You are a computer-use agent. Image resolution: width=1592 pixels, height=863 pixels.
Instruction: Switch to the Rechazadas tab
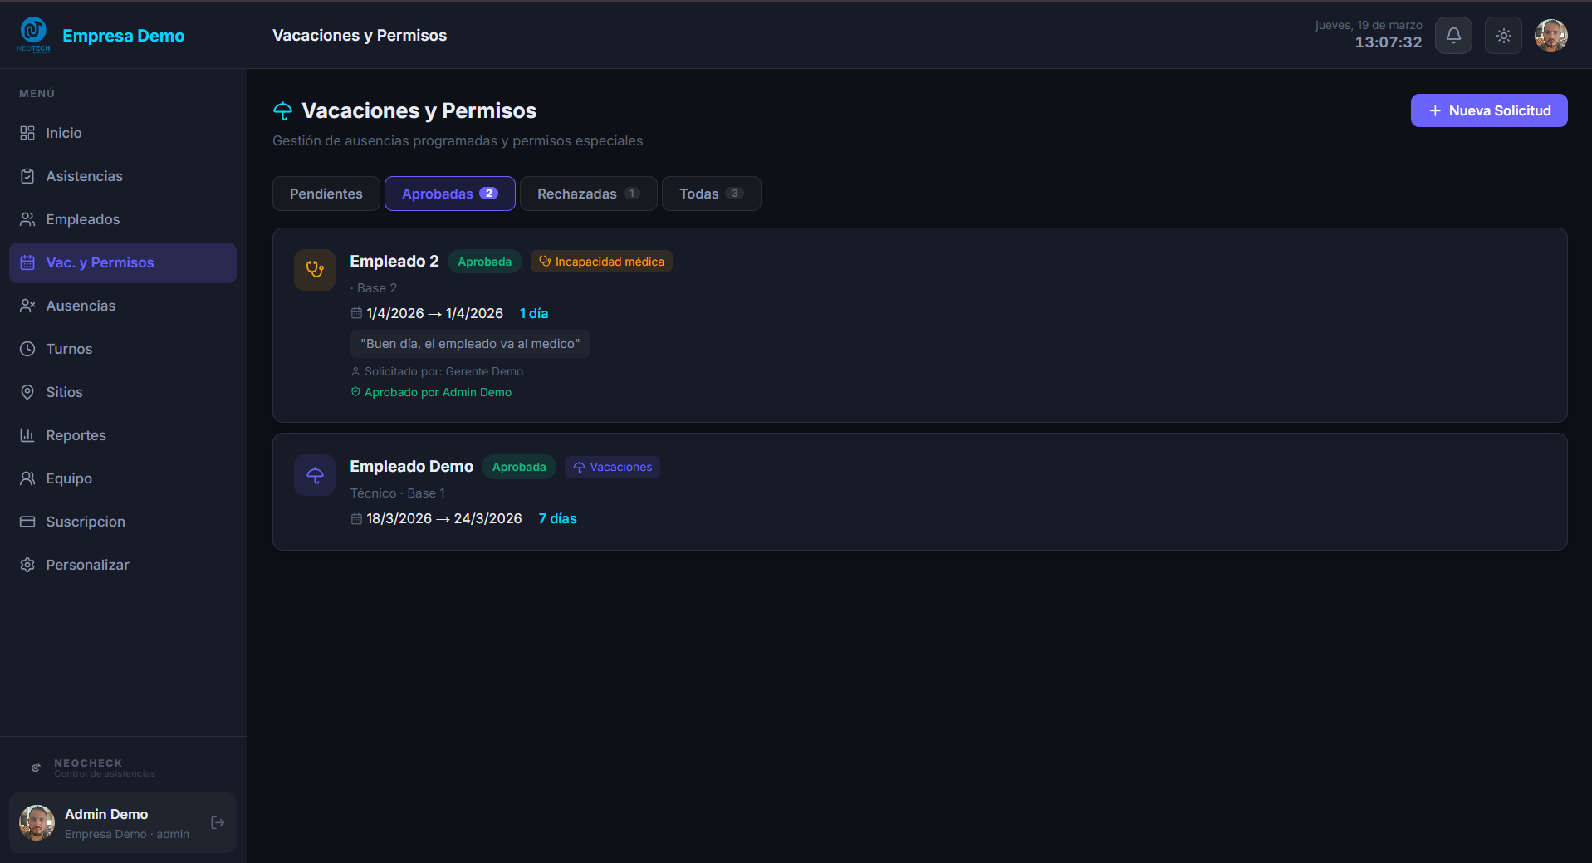(x=588, y=194)
